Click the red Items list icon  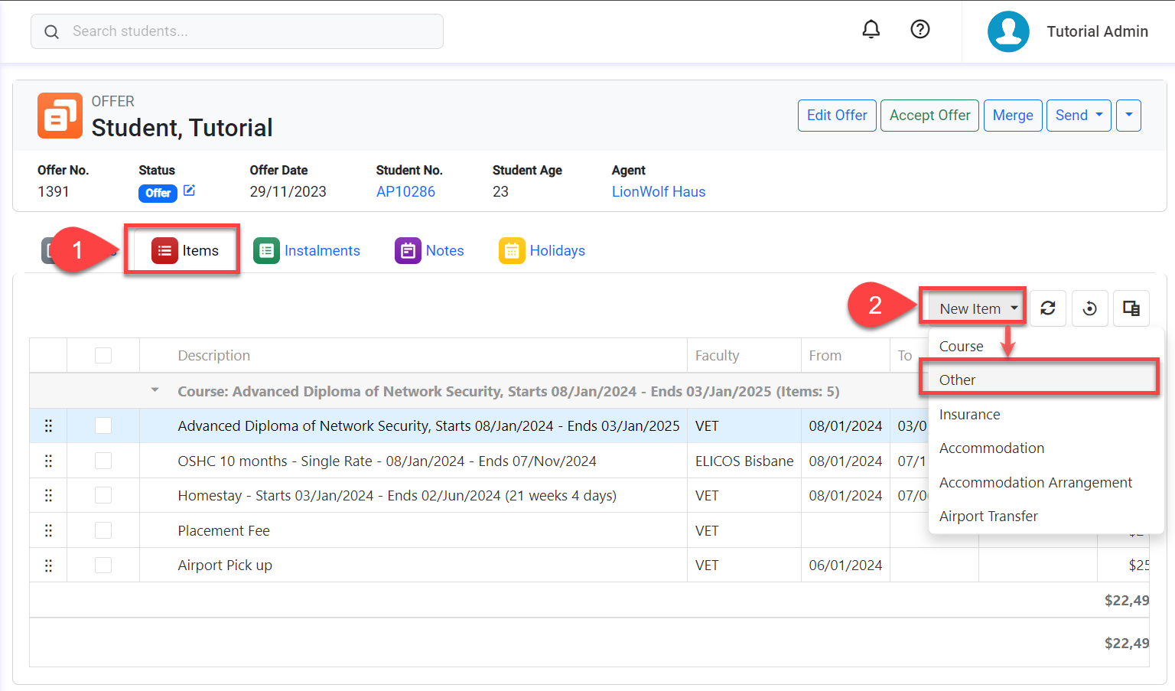164,250
